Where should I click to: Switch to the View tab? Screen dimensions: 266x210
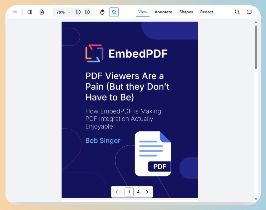click(143, 12)
